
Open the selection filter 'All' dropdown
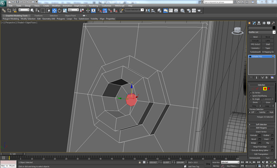(x=24, y=10)
